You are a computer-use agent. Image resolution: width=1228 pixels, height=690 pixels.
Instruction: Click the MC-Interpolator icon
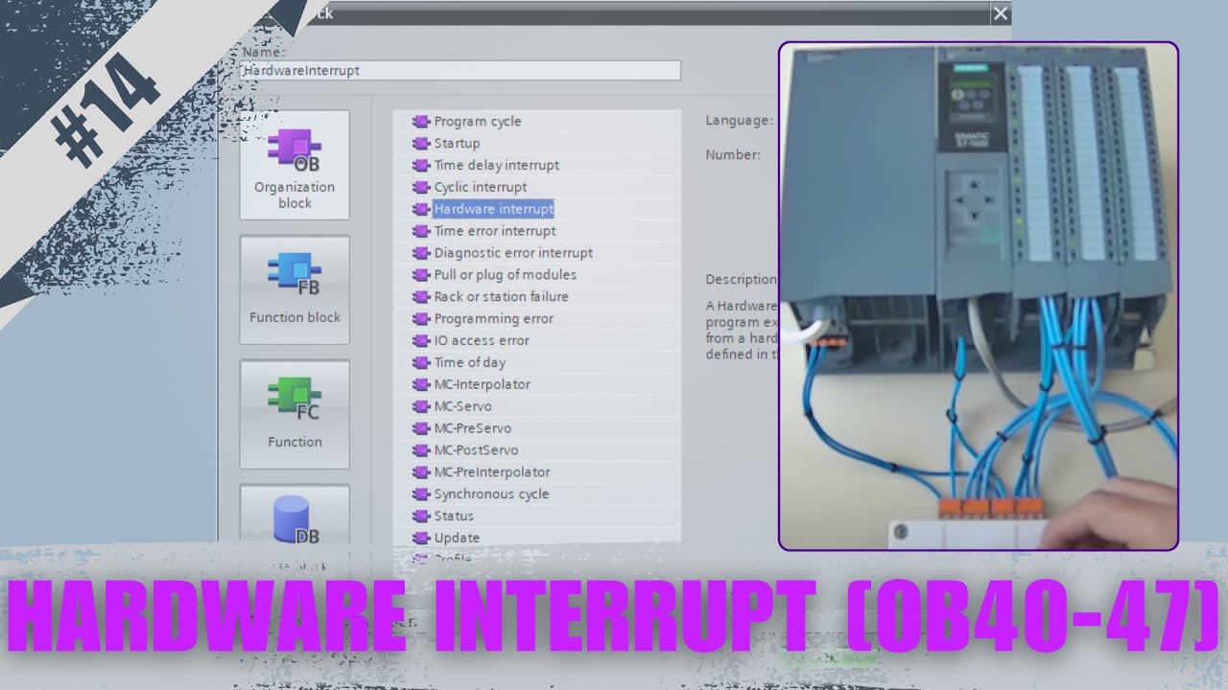pos(420,385)
